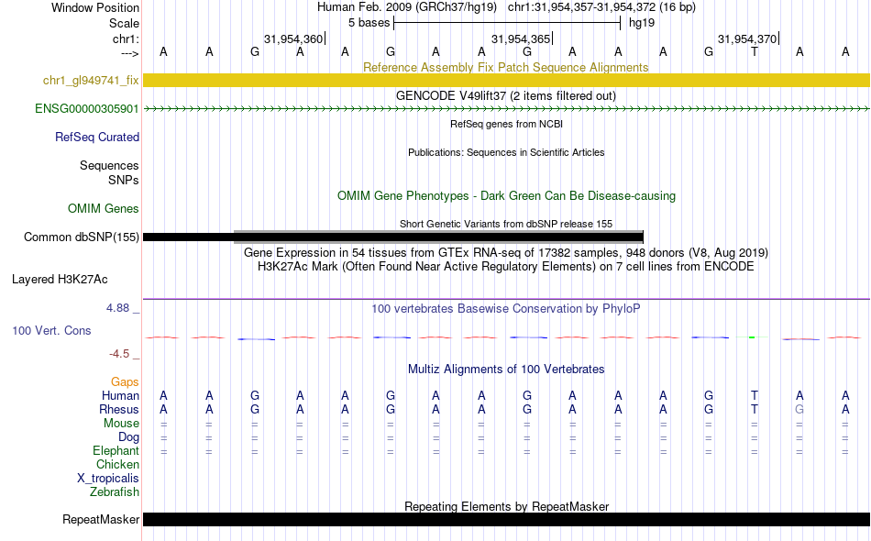871x541 pixels.
Task: Click the 31,954,360 position marker
Action: point(293,39)
